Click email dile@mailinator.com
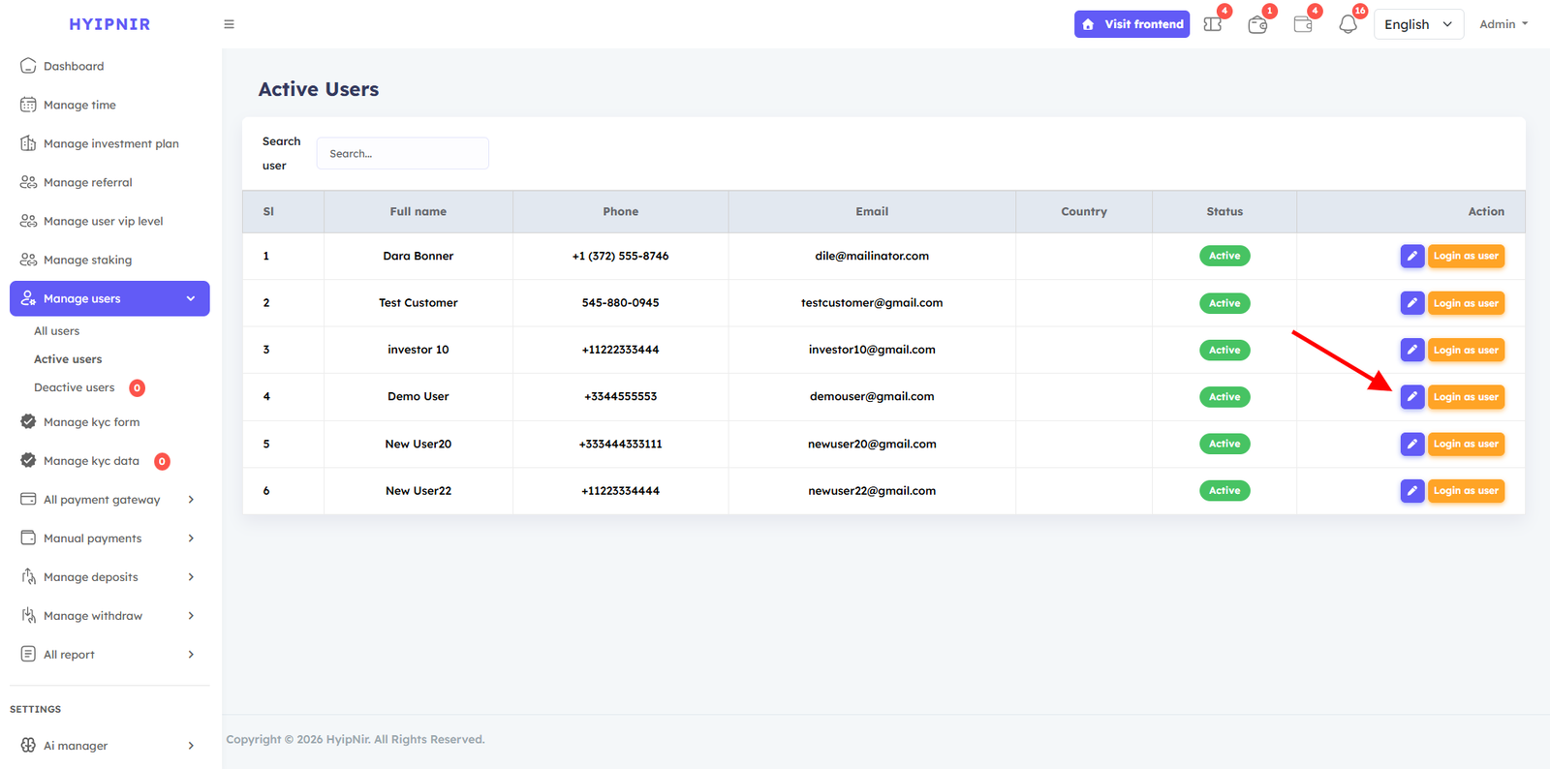Screen dimensions: 1550x769 tap(872, 256)
